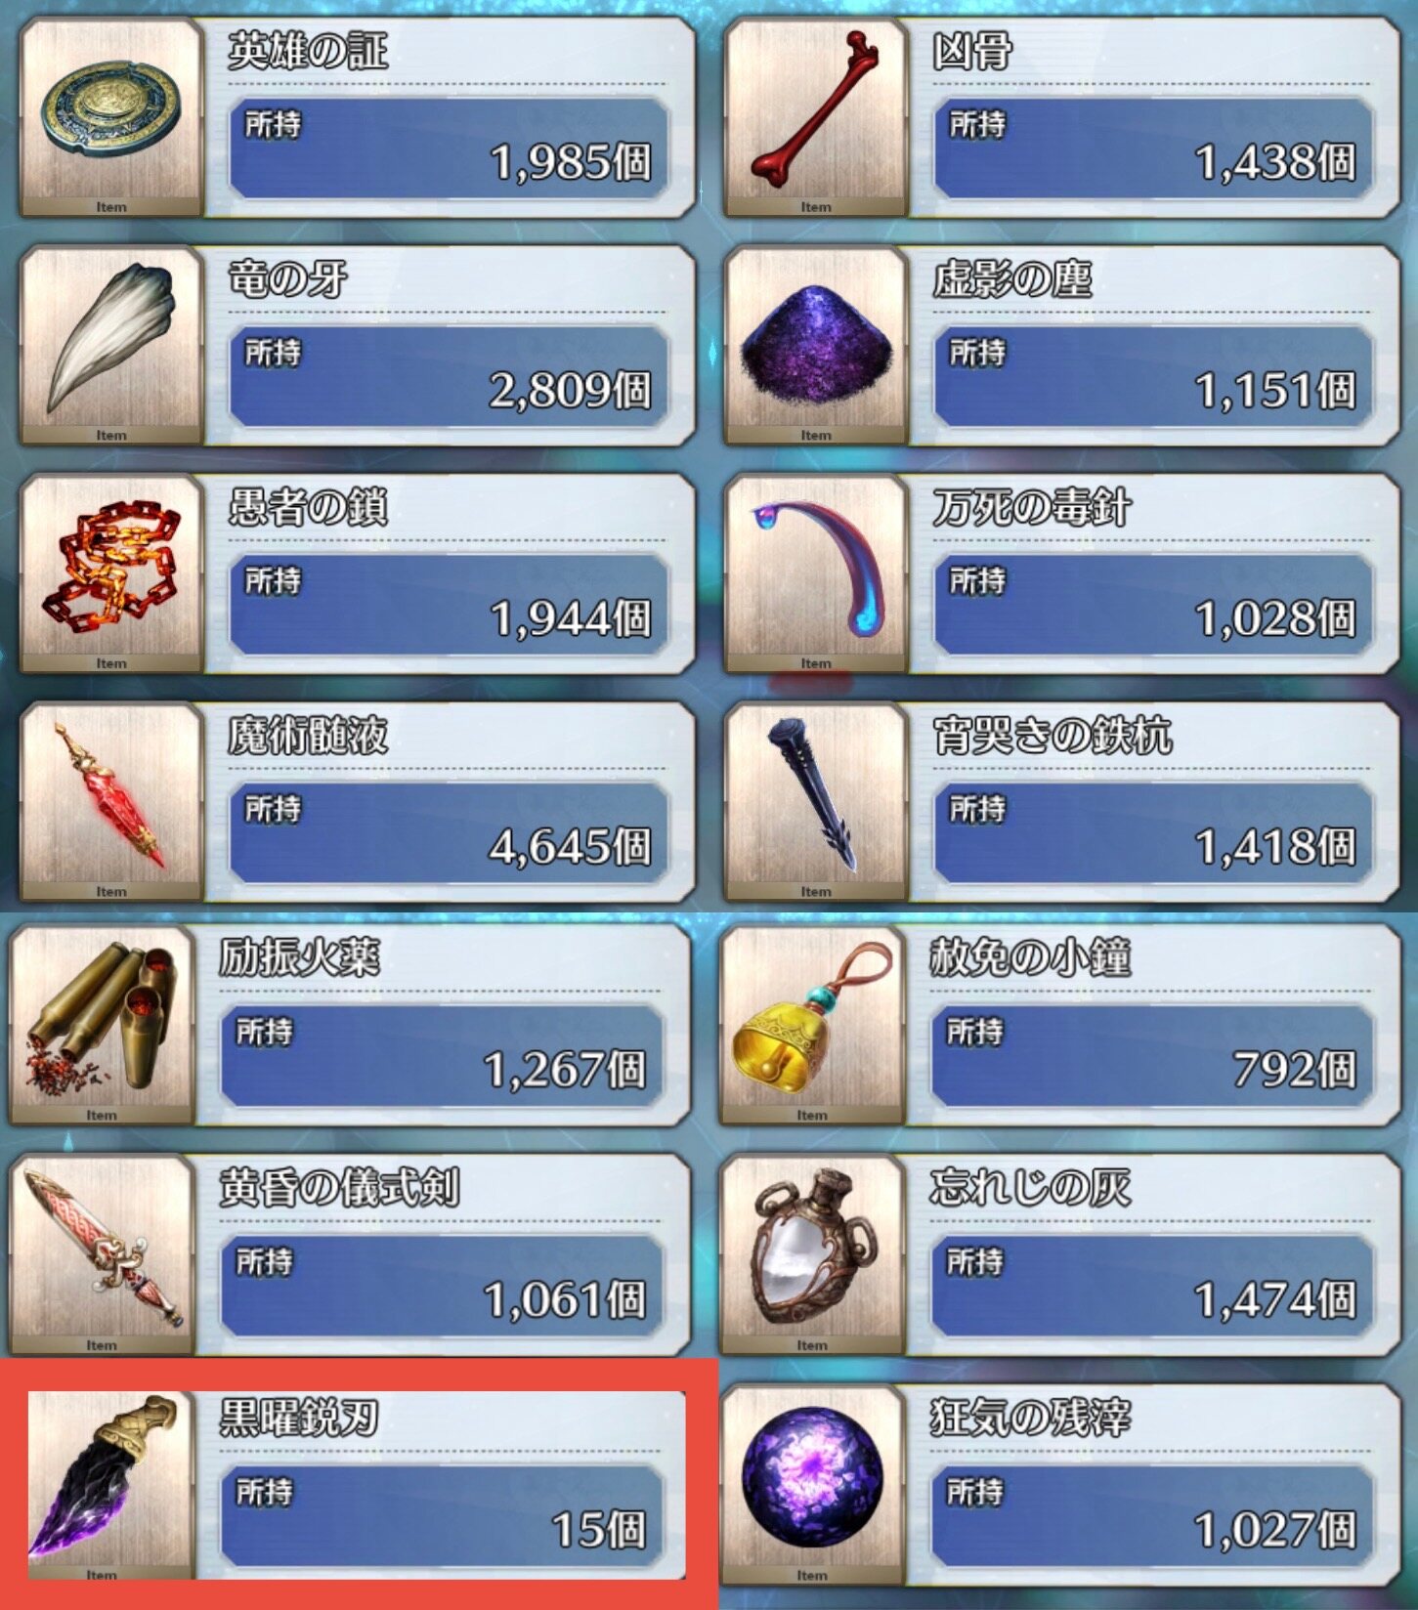This screenshot has width=1418, height=1610.
Task: Click the 竜の牙 count bar showing 2,809個
Action: click(449, 376)
